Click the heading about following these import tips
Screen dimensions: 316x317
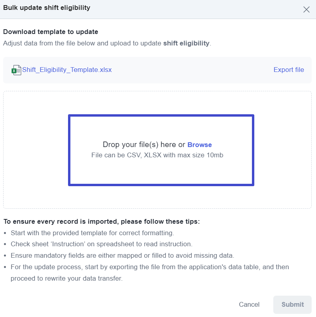coord(102,221)
